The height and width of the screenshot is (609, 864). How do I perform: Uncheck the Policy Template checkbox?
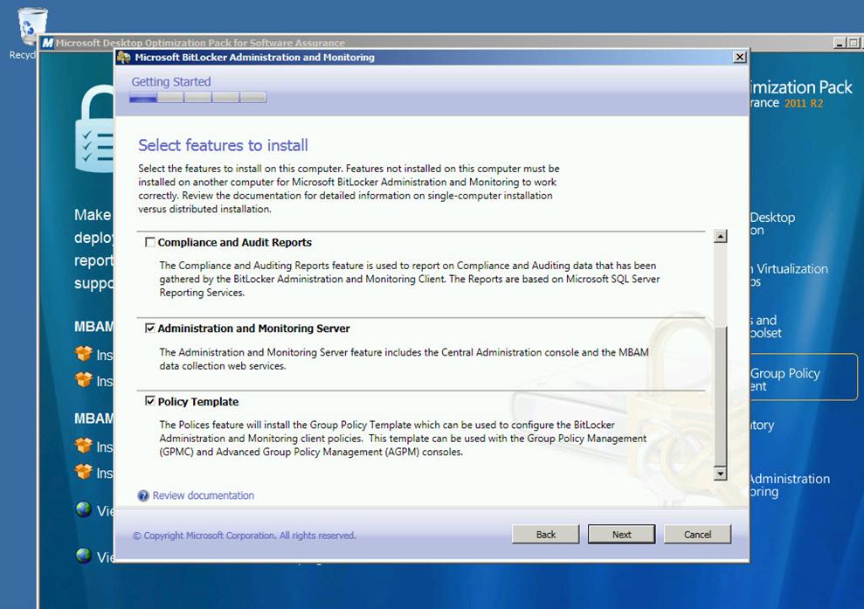point(150,401)
